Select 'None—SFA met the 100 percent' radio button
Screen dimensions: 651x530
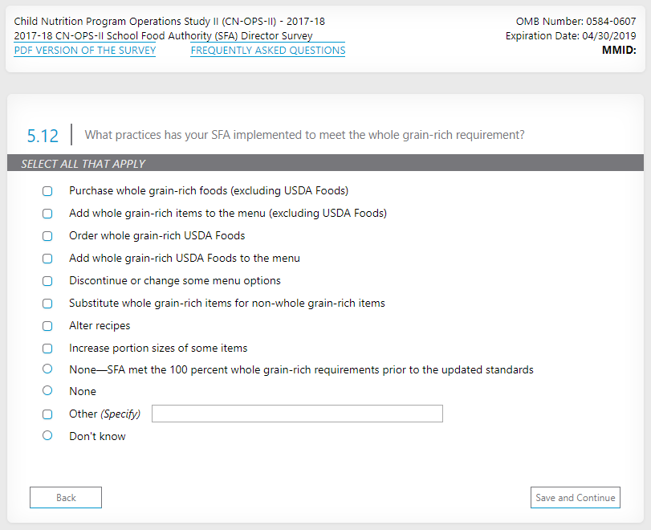(x=47, y=369)
